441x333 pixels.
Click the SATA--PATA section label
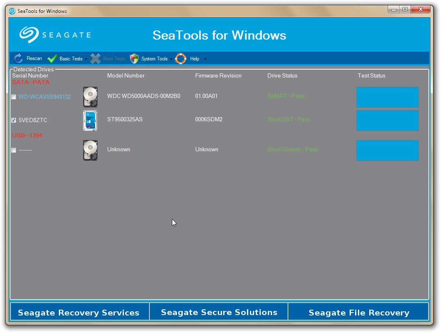[x=31, y=83]
